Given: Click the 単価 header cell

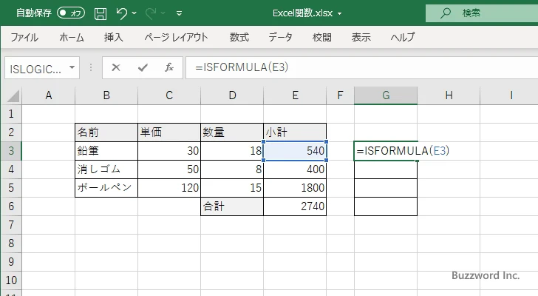Looking at the screenshot, I should click(169, 132).
